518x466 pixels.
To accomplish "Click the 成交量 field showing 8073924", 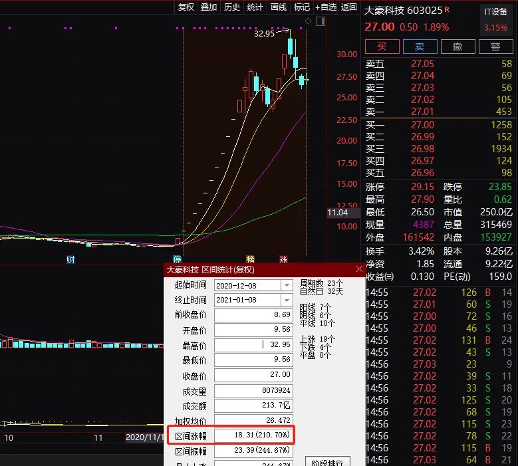I will [x=253, y=391].
